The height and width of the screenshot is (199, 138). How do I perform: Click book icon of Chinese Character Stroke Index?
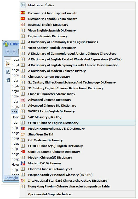coord(23,94)
